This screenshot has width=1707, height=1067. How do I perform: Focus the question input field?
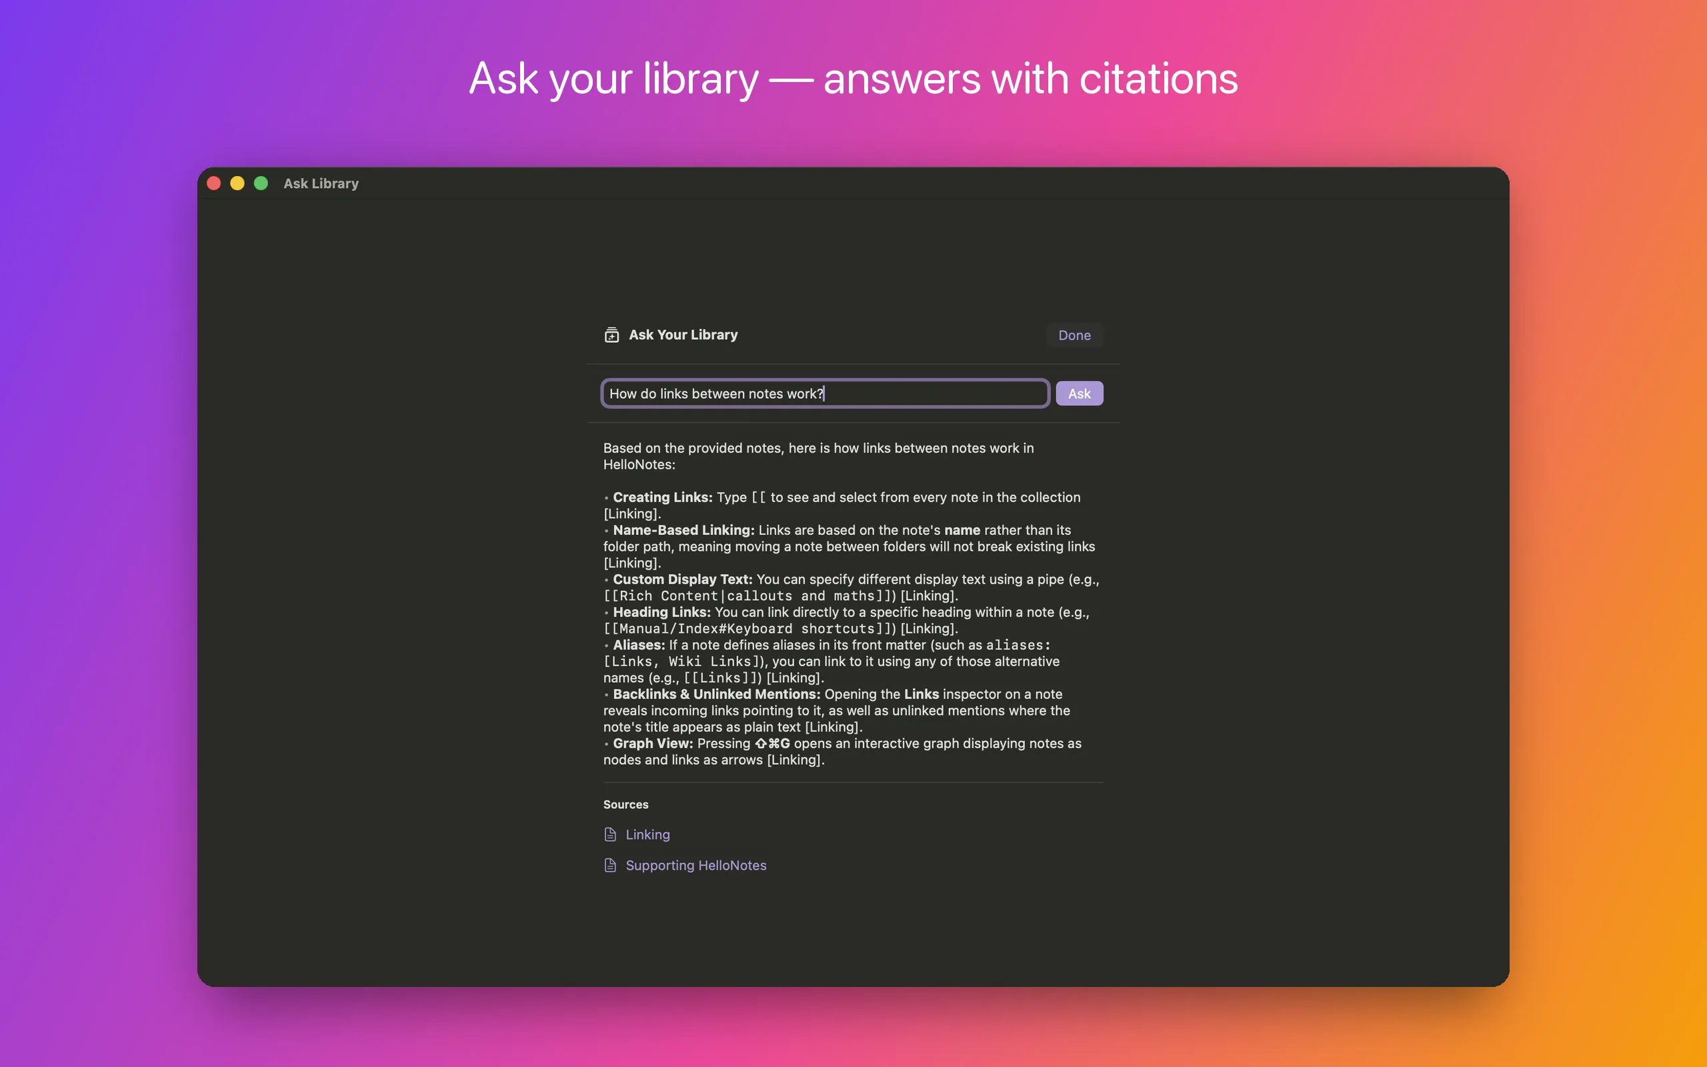825,393
